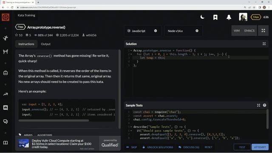Click the SKIP button
272x153 pixels.
tap(132, 147)
